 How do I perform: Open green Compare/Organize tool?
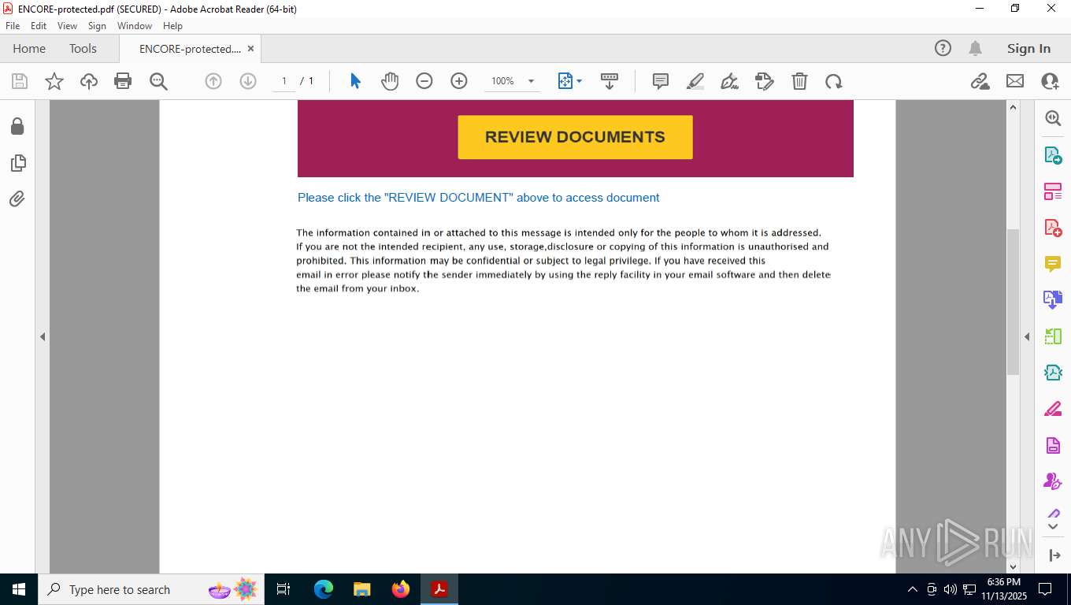coord(1053,336)
